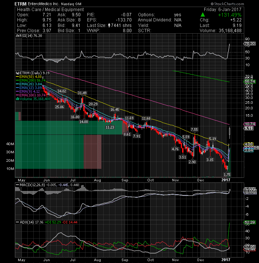The width and height of the screenshot is (259, 263).
Task: Click the Low price 6.13
Action: pos(47,25)
